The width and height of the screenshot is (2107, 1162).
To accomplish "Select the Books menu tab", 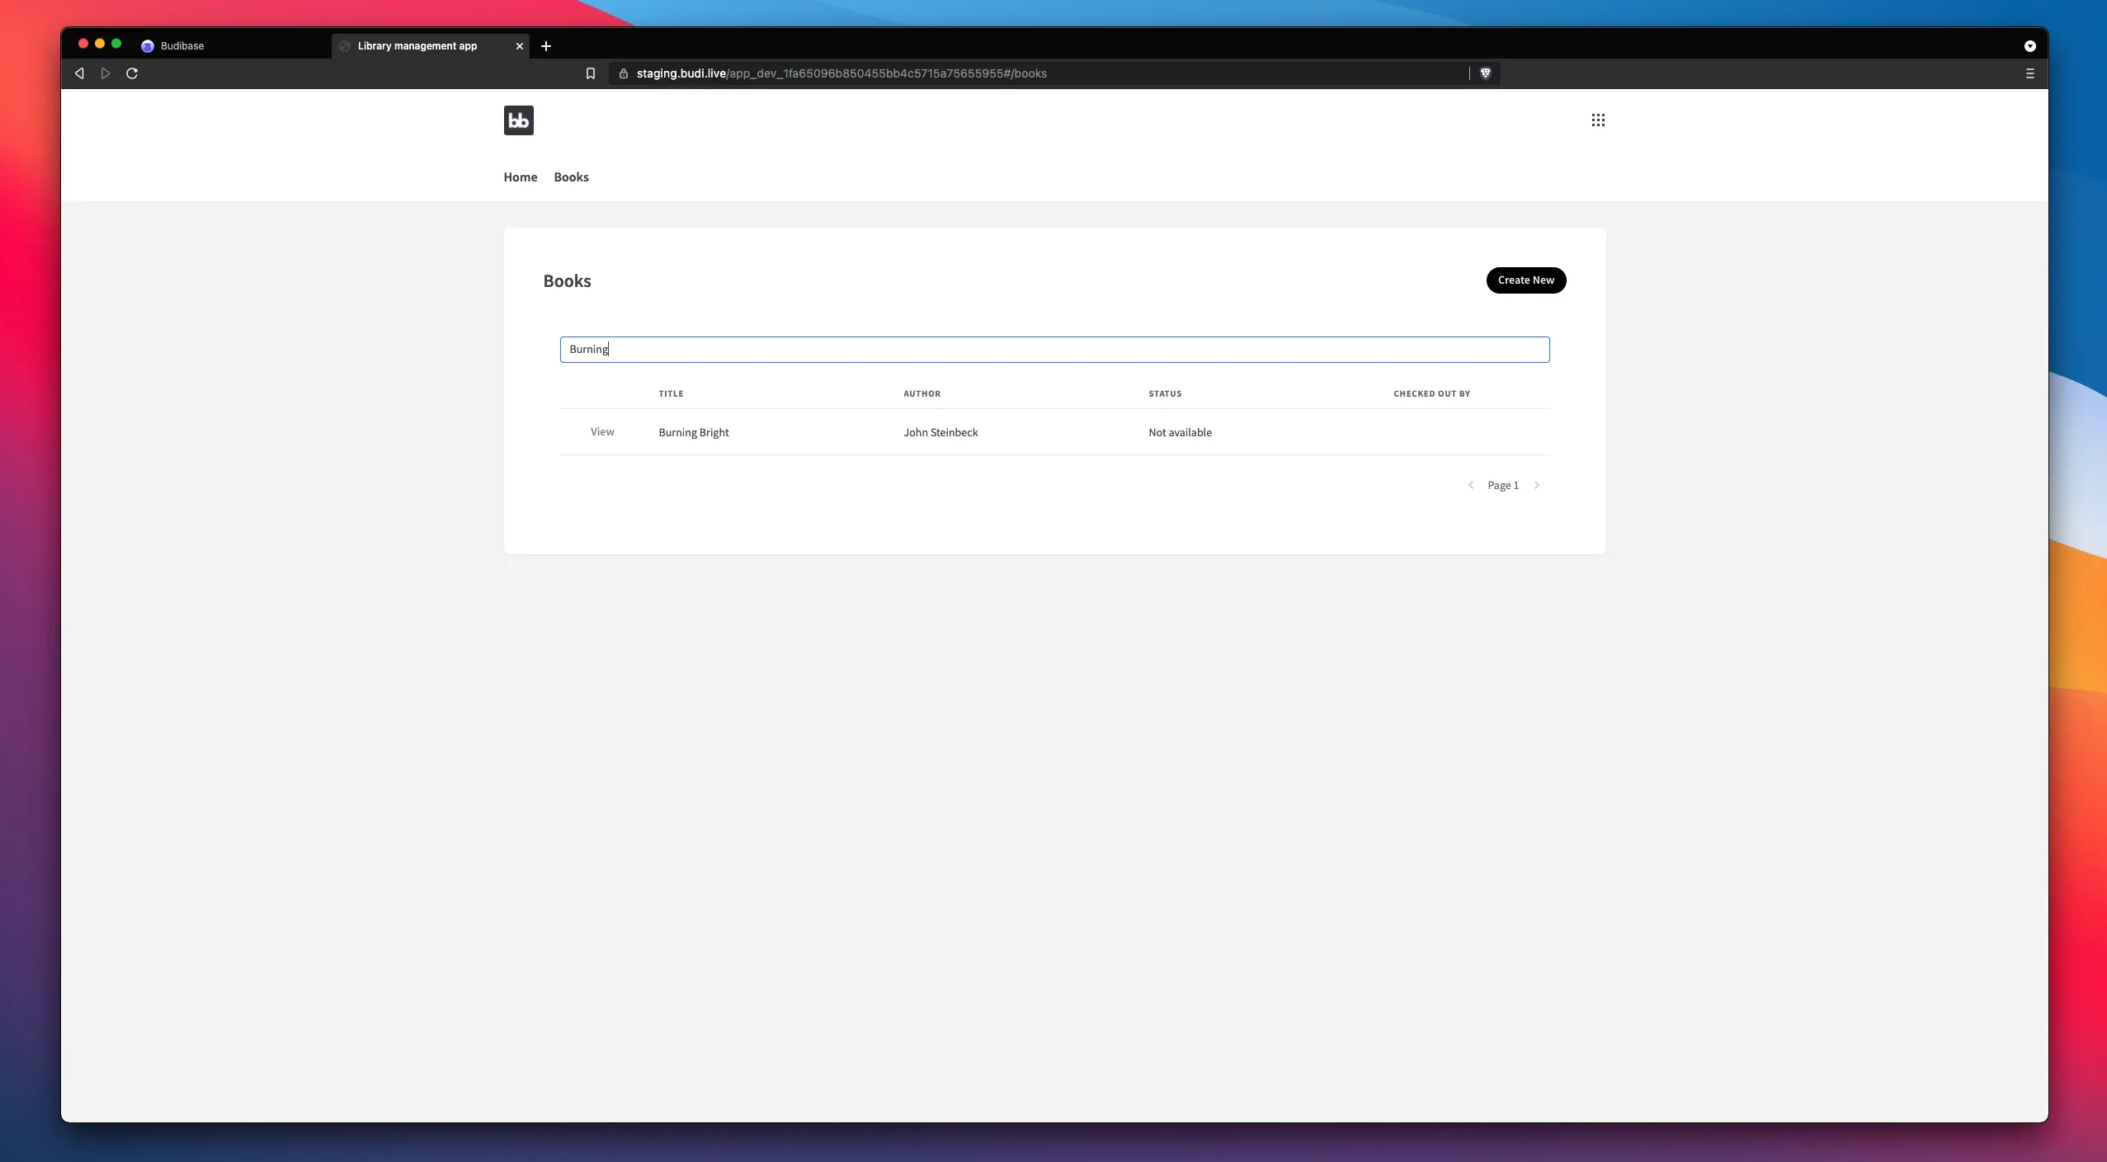I will (571, 177).
